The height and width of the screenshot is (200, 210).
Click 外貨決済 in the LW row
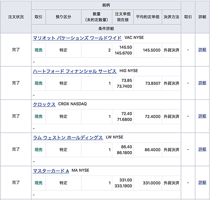[x=171, y=149]
